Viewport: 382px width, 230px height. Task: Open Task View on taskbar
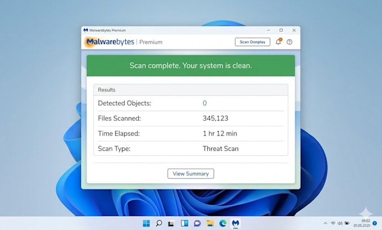[x=171, y=223]
